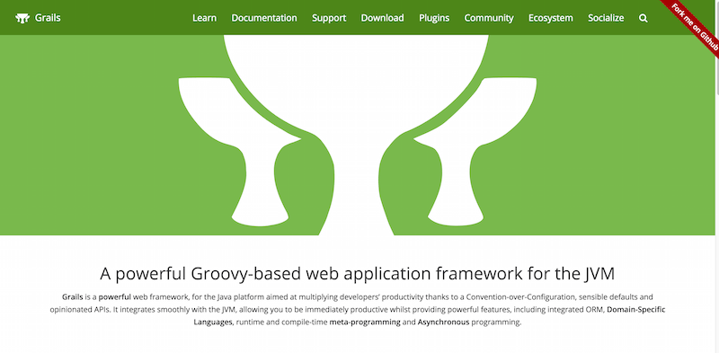Screen dimensions: 719x353
Task: Open the Plugins menu item
Action: pos(434,18)
